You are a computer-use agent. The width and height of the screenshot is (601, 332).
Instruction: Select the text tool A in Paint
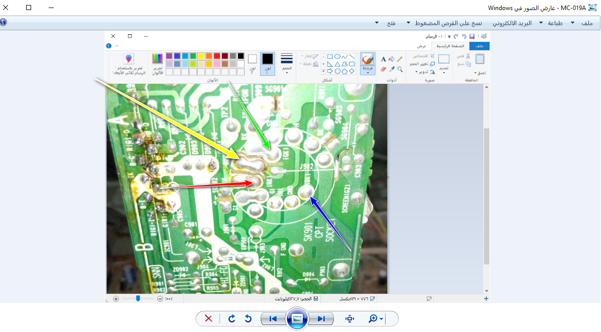pos(383,59)
